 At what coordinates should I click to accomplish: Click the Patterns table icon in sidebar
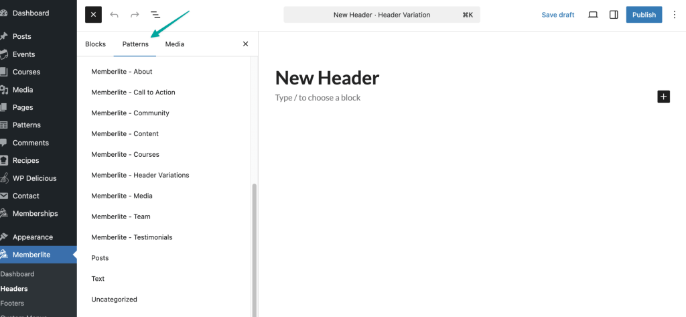(x=3, y=125)
